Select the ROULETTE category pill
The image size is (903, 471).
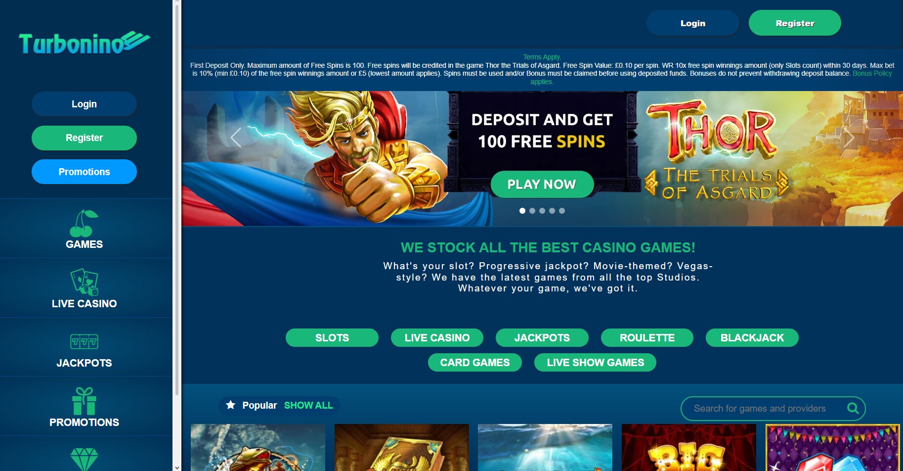pyautogui.click(x=647, y=337)
